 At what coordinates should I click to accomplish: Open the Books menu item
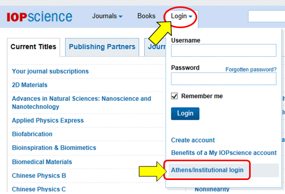146,16
